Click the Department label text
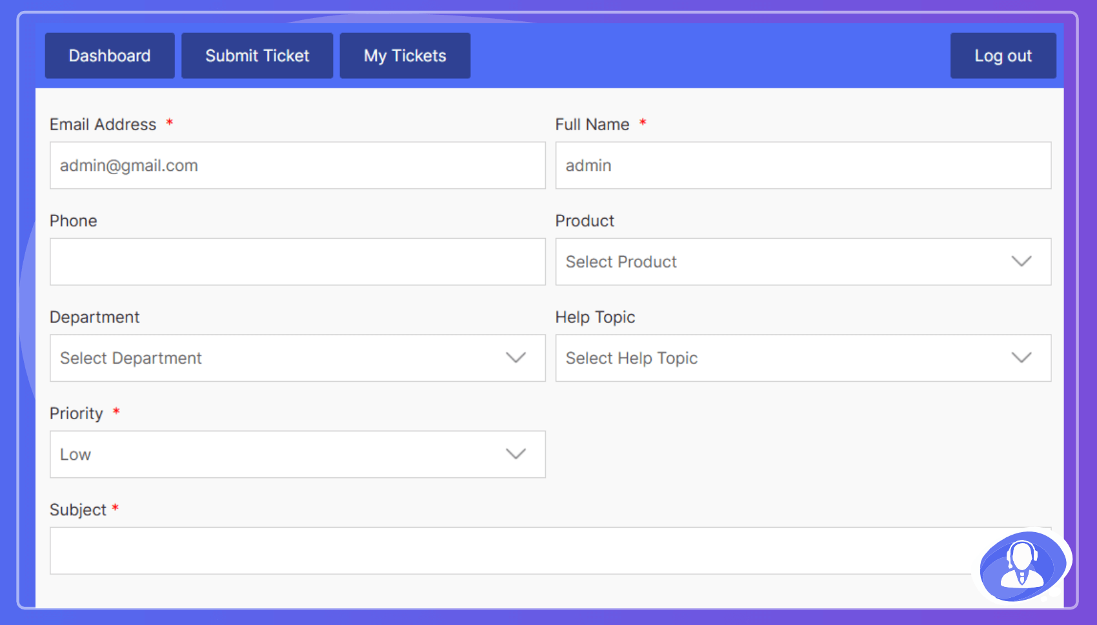 [95, 317]
